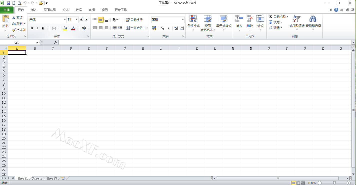Viewport: 356px width, 185px height.
Task: Expand the AutoSum (自动求和) dropdown arrow
Action: pyautogui.click(x=287, y=17)
